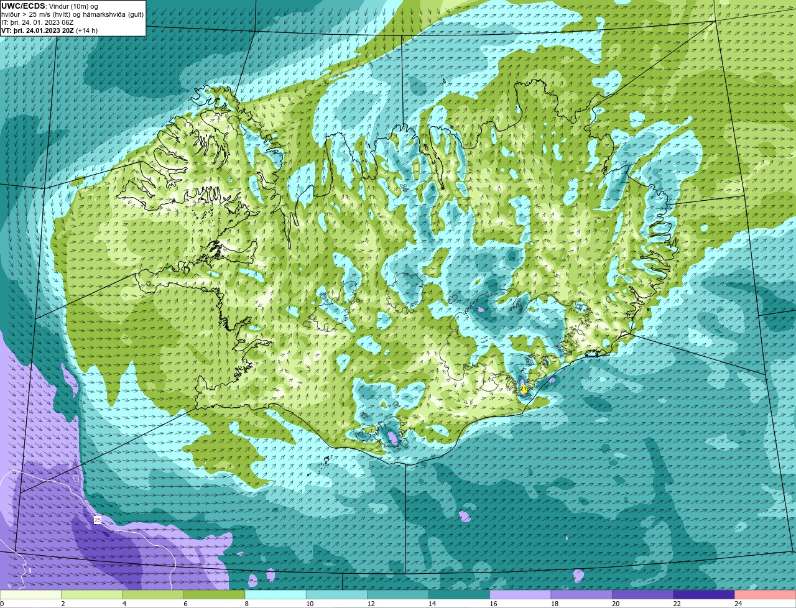Click the 20–22 m/s violet legend swatch
Viewport: 796px width, 608px height.
coord(643,594)
